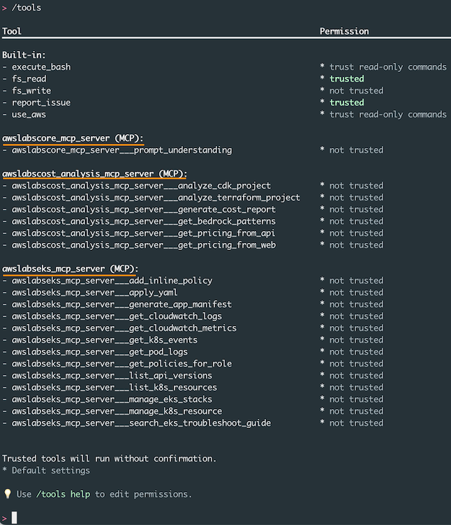Click the lightbulb tip icon

[7, 494]
